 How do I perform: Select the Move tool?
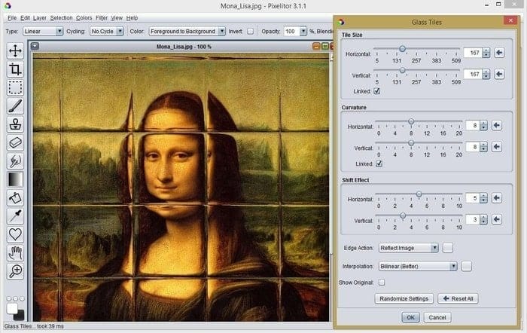click(x=15, y=51)
